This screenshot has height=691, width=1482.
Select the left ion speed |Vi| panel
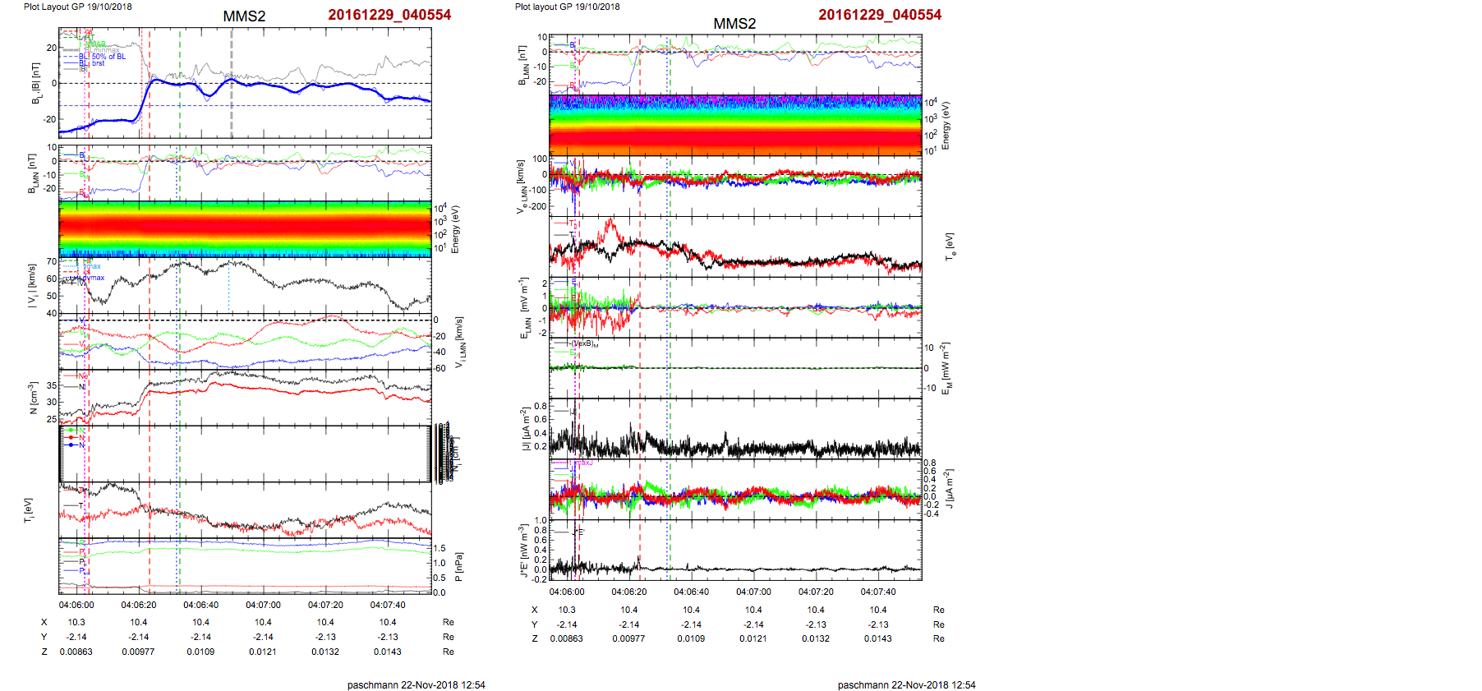click(245, 287)
